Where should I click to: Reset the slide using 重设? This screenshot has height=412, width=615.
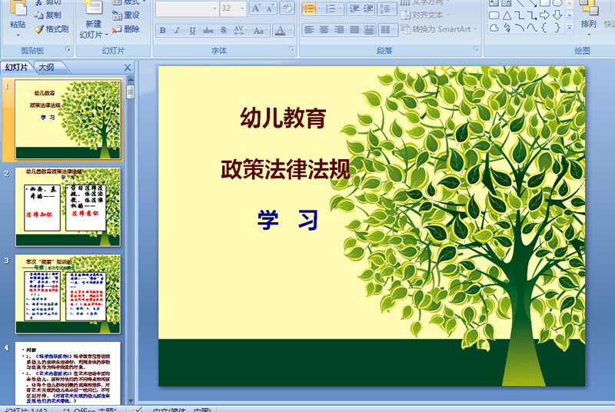[x=125, y=15]
